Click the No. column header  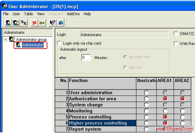click(x=62, y=83)
